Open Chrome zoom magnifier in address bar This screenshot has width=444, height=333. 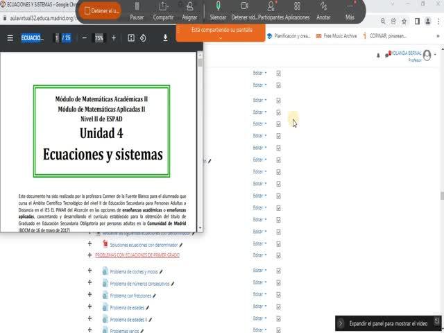[383, 22]
